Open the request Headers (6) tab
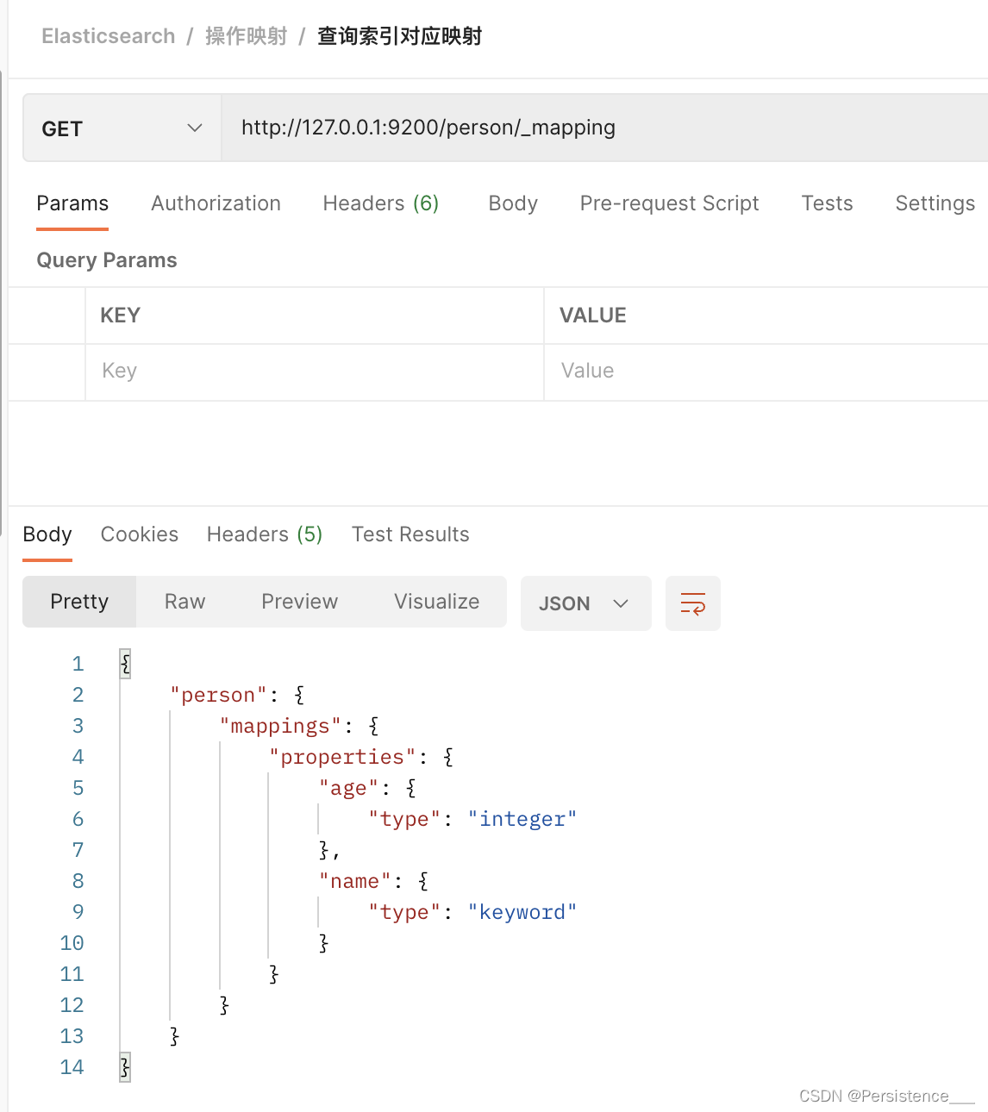The width and height of the screenshot is (988, 1112). pyautogui.click(x=381, y=203)
